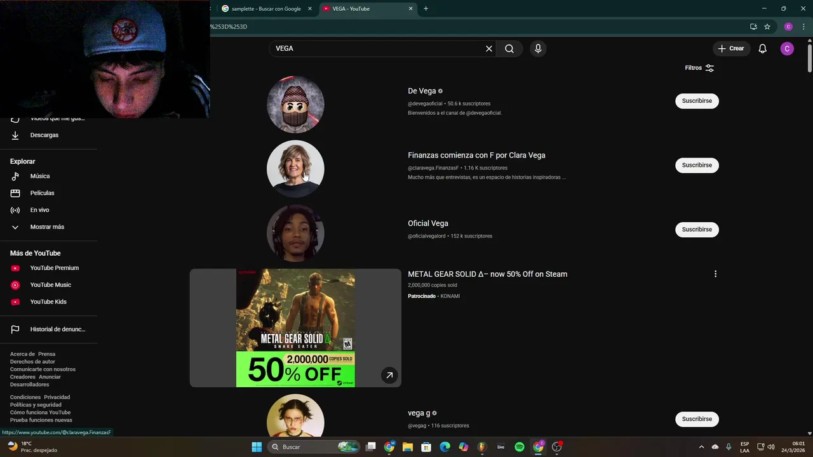The width and height of the screenshot is (813, 457).
Task: Open Cómo funciona YouTube link
Action: point(40,413)
